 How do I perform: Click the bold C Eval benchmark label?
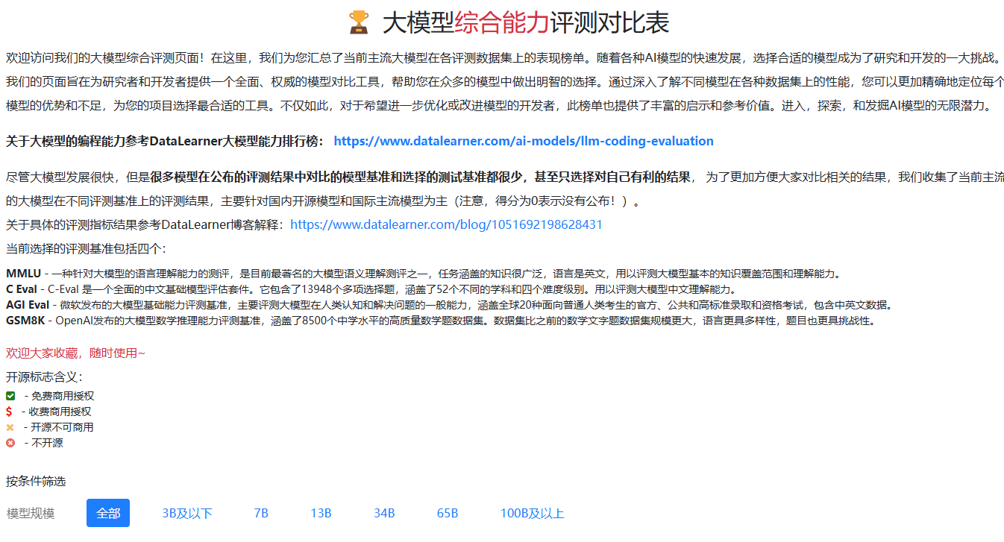coord(22,289)
